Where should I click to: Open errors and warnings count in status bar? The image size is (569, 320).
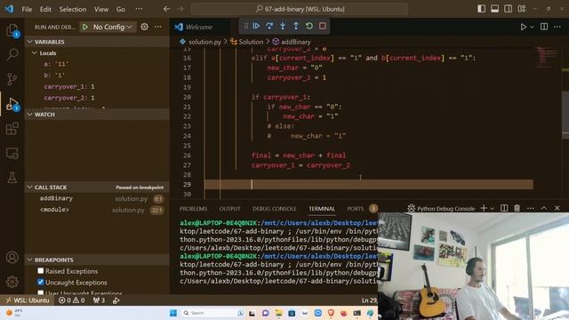pyautogui.click(x=71, y=300)
